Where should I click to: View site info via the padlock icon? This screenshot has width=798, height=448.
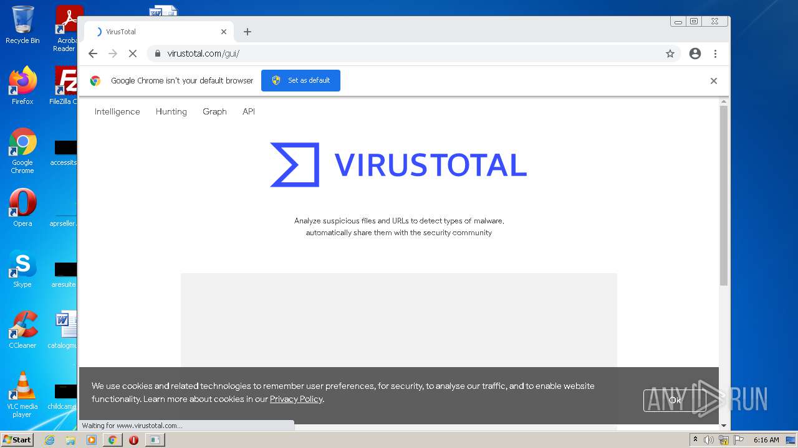coord(157,54)
